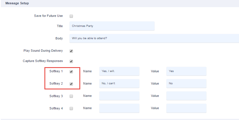The image size is (239, 120).
Task: Focus the empty Softkey 4 Value field
Action: [x=186, y=108]
